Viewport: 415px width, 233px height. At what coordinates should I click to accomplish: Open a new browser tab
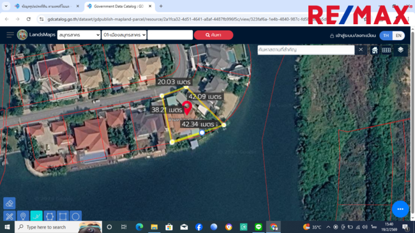[x=161, y=6]
